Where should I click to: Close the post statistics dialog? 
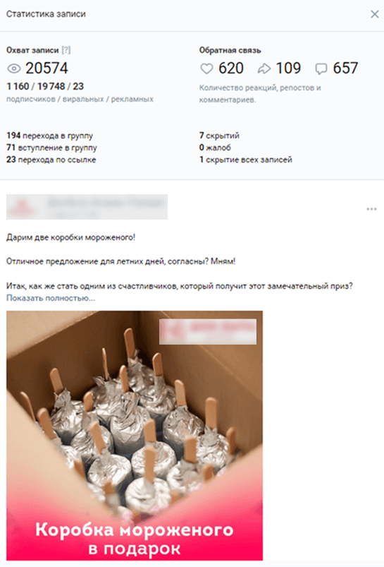tap(375, 14)
